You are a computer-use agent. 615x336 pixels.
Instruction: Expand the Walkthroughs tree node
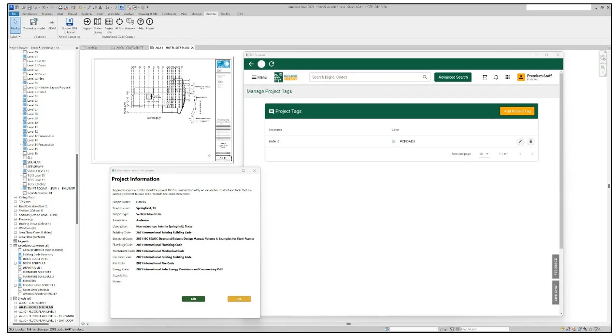tap(15, 228)
